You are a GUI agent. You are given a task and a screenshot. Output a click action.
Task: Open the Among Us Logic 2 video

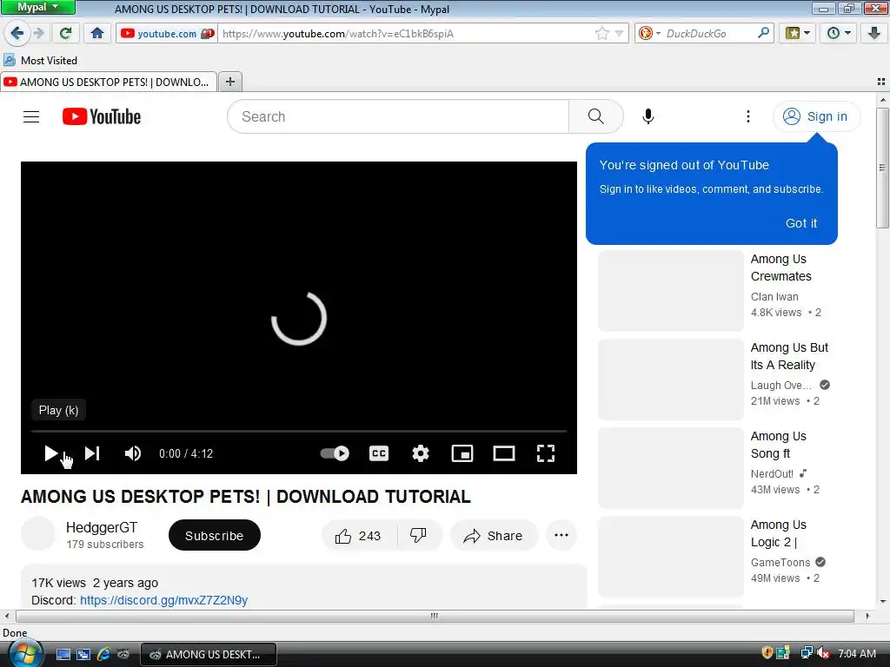point(778,533)
